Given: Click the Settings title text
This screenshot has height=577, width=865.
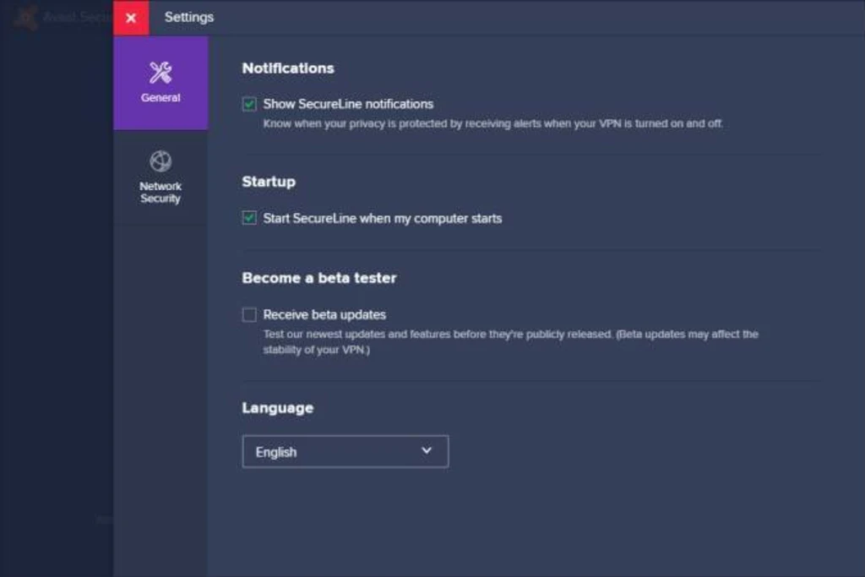Looking at the screenshot, I should [x=189, y=17].
